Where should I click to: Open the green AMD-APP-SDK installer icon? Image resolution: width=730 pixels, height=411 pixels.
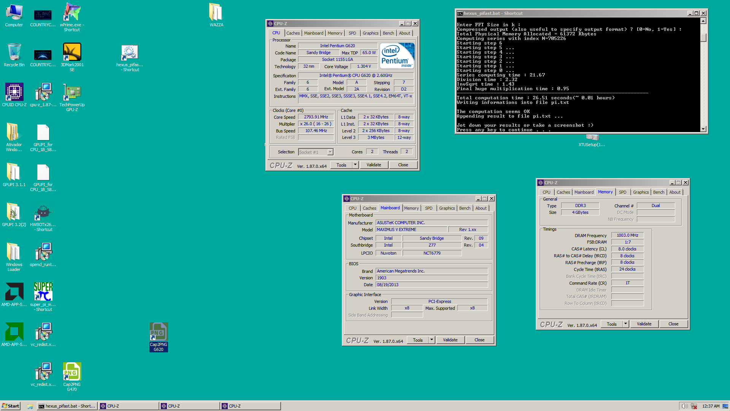tap(14, 335)
